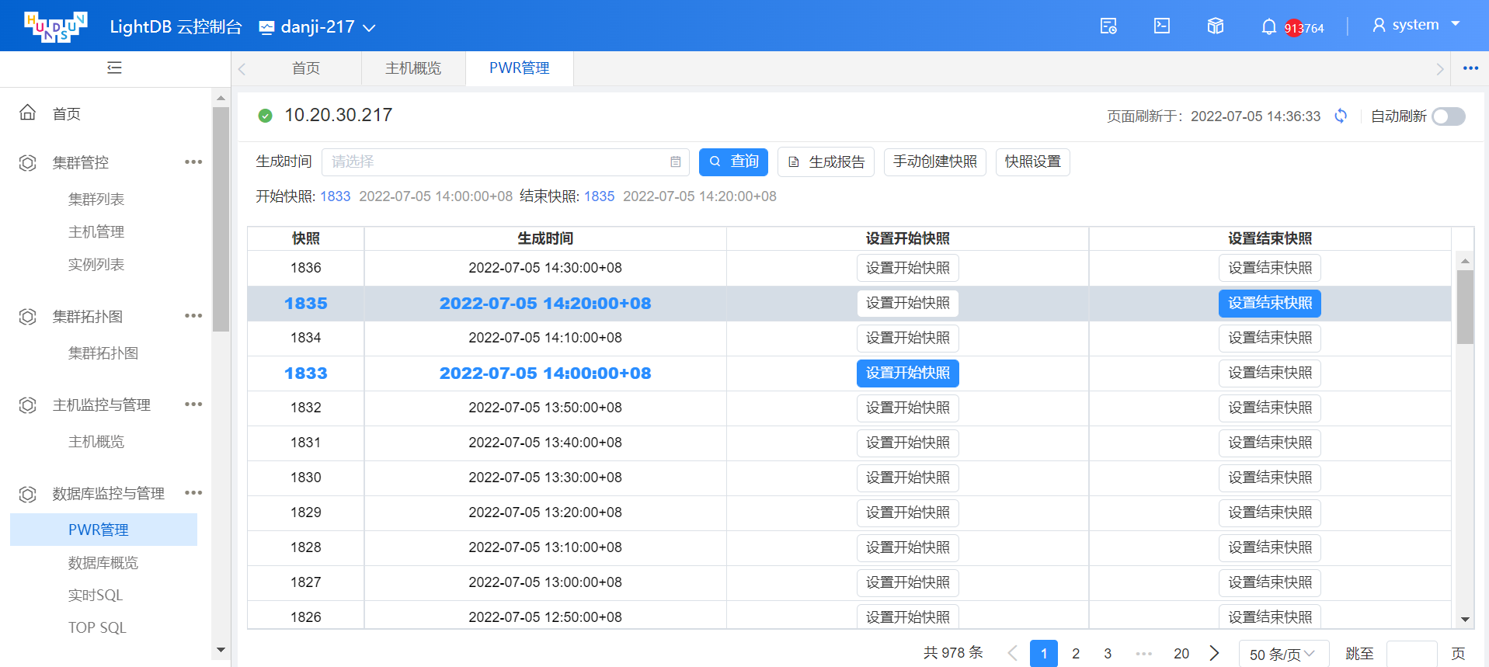Open 快照设置 button
The height and width of the screenshot is (667, 1489).
pyautogui.click(x=1032, y=162)
